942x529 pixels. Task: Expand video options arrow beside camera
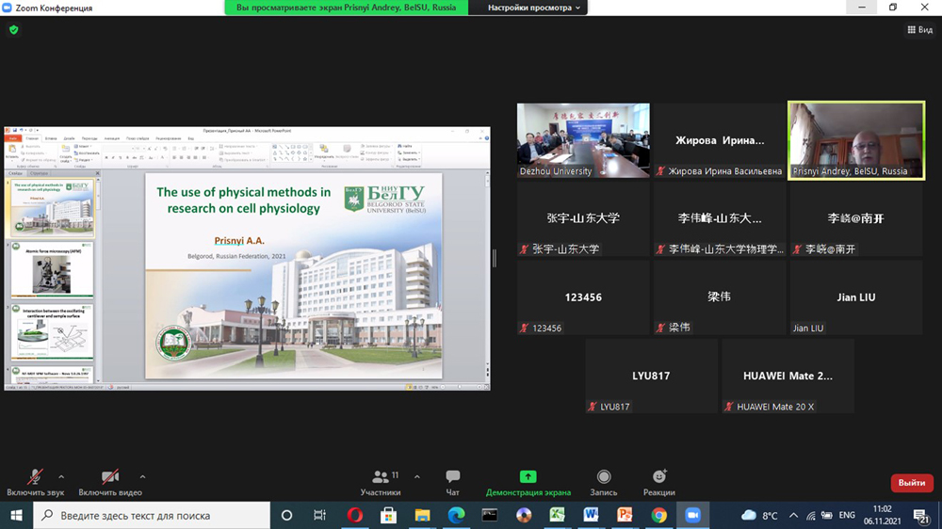(142, 477)
